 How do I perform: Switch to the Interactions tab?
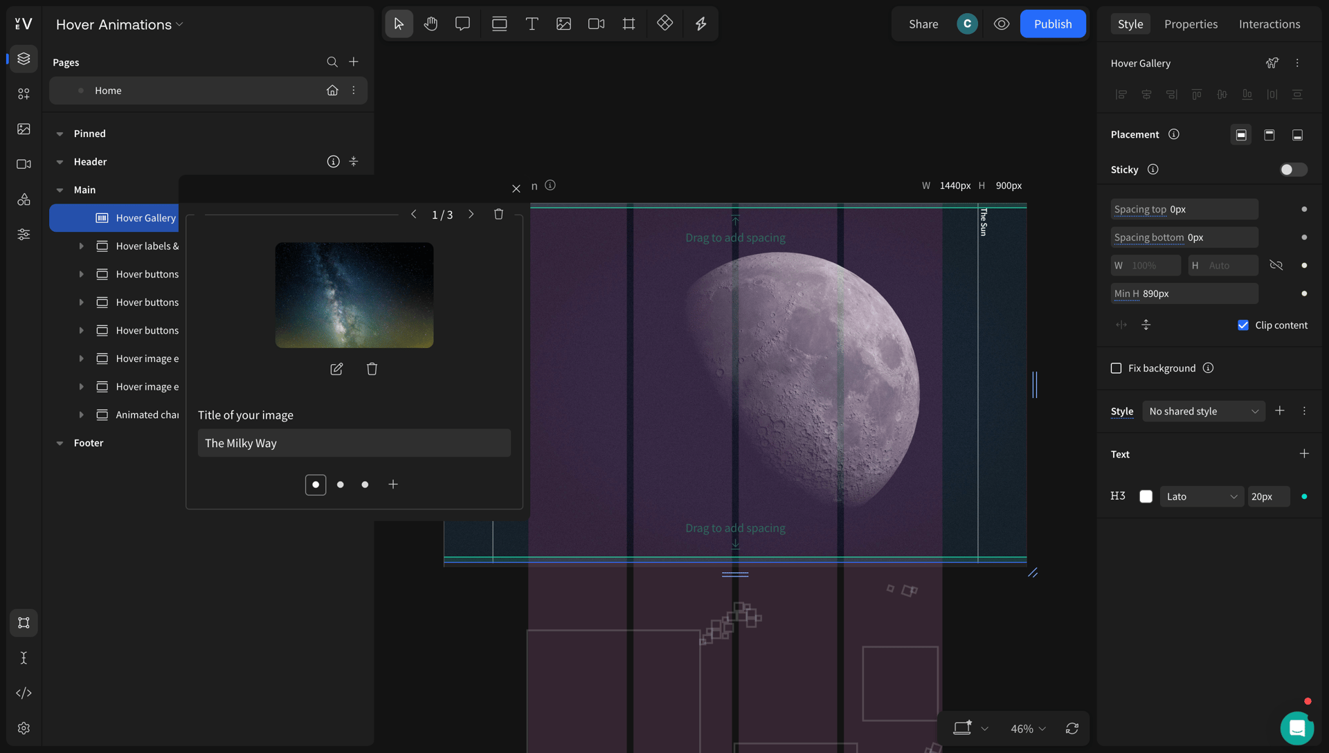click(x=1269, y=24)
